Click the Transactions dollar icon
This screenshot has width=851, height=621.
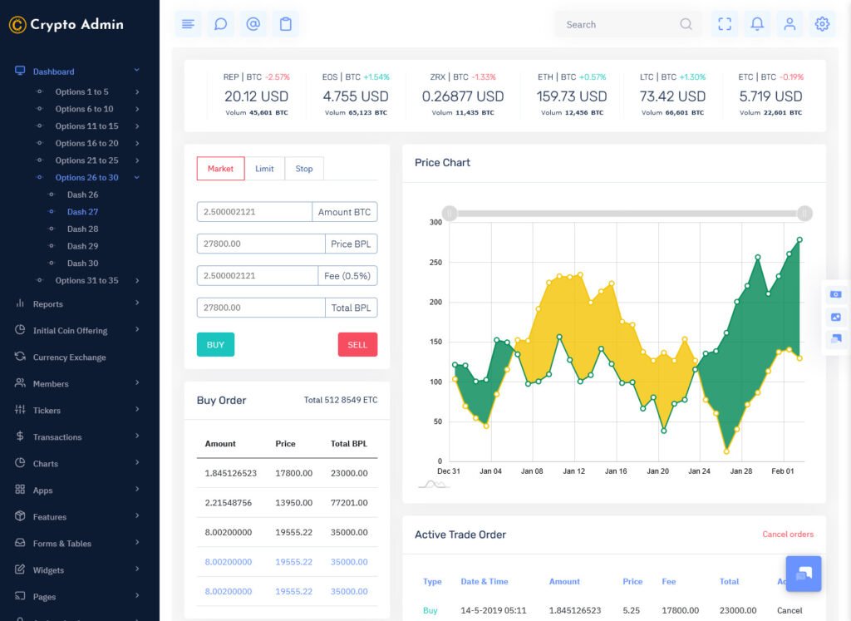[20, 436]
